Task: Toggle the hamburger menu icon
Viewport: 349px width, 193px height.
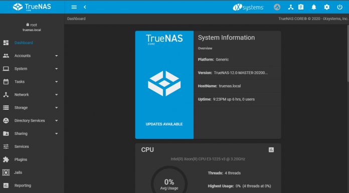Action: (74, 7)
